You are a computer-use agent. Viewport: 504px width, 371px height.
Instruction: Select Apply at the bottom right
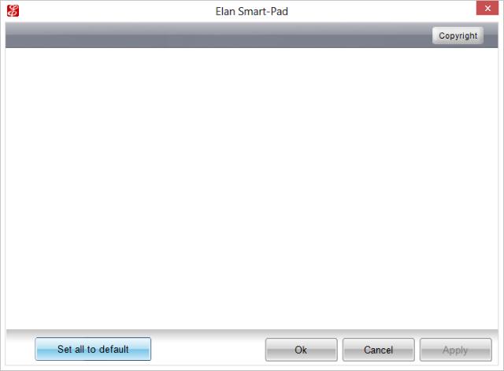(455, 350)
